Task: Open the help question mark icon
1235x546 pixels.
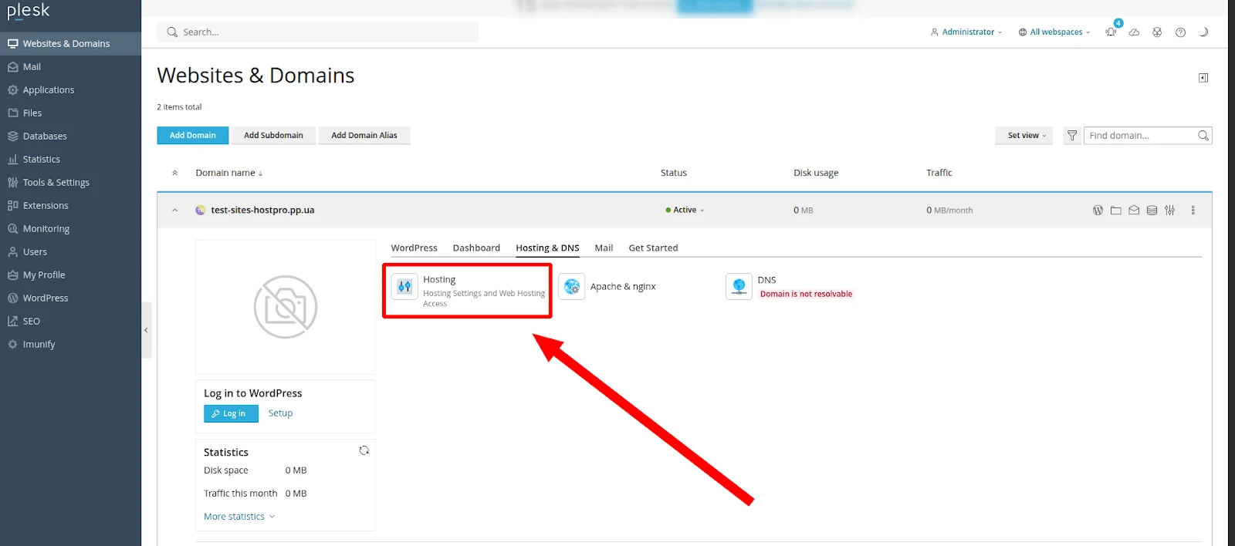Action: [1180, 32]
